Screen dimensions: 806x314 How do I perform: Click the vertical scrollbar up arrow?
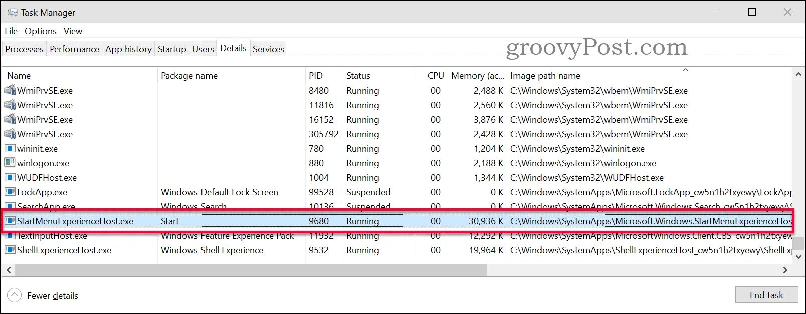pyautogui.click(x=798, y=75)
